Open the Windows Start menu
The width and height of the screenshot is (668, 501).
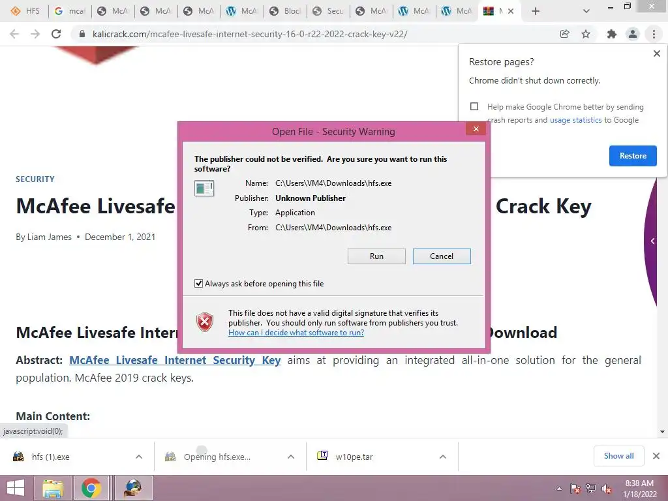click(16, 488)
